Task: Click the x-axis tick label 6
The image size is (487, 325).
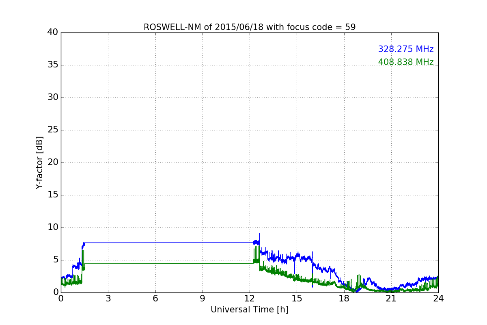Action: point(155,299)
